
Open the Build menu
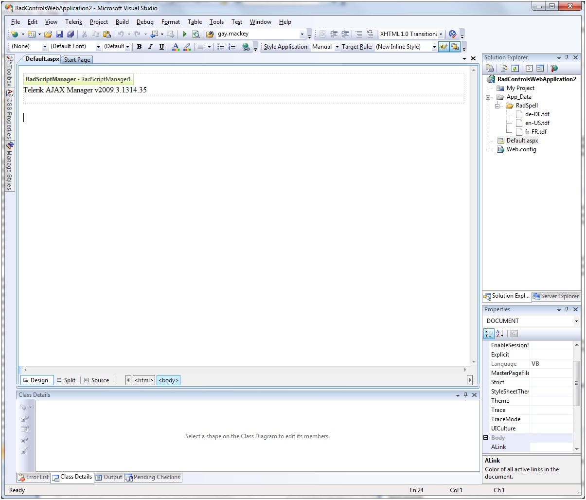pyautogui.click(x=122, y=22)
